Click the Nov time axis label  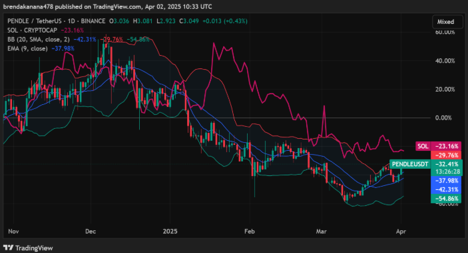(13, 231)
